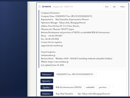
Task: Click the company info label in header
Action: point(58,7)
